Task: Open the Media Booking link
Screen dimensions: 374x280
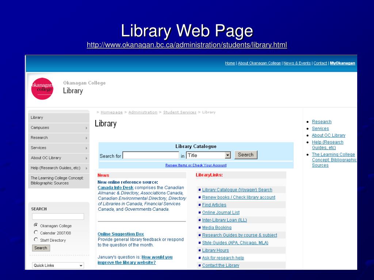Action: pos(217,227)
